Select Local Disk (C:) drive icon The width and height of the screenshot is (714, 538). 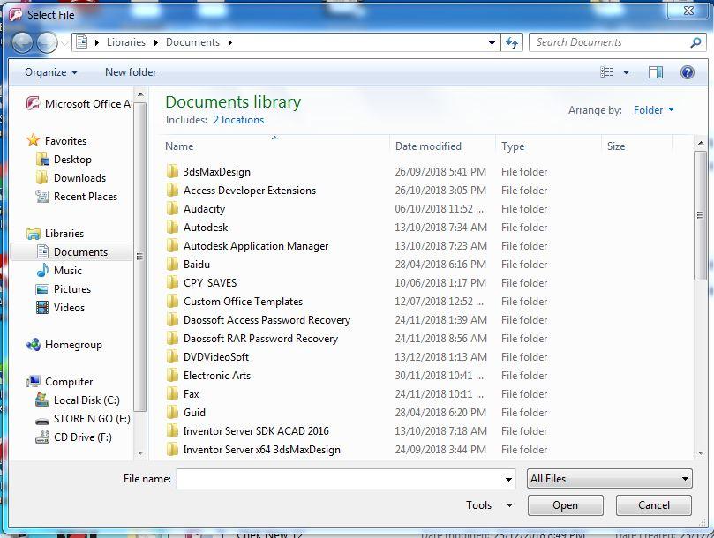[42, 400]
